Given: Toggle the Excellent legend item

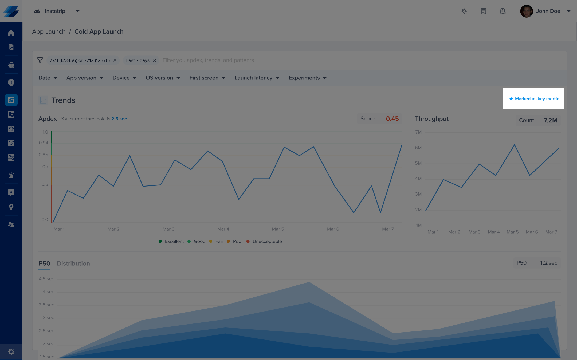Looking at the screenshot, I should 171,241.
